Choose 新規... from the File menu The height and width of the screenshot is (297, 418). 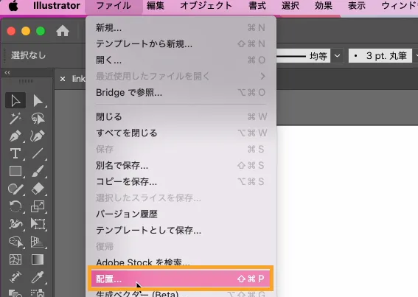(181, 27)
